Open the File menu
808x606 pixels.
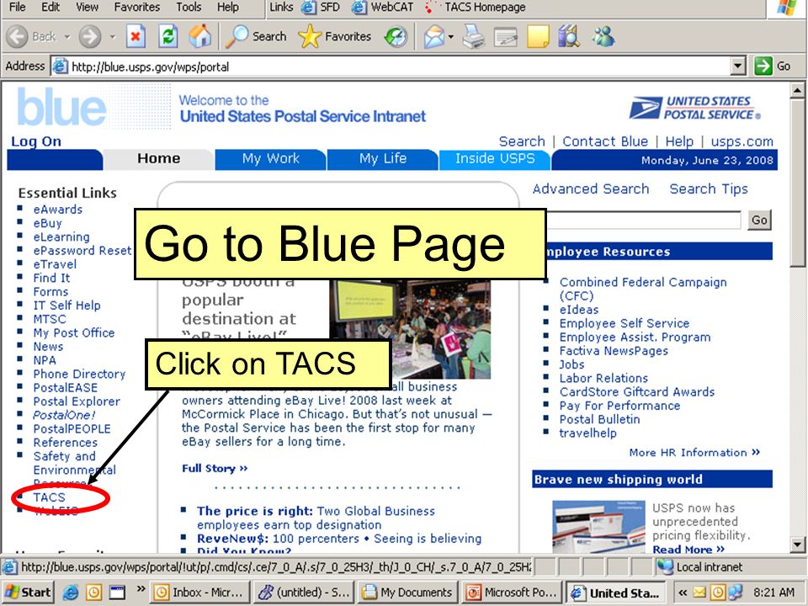pyautogui.click(x=18, y=8)
